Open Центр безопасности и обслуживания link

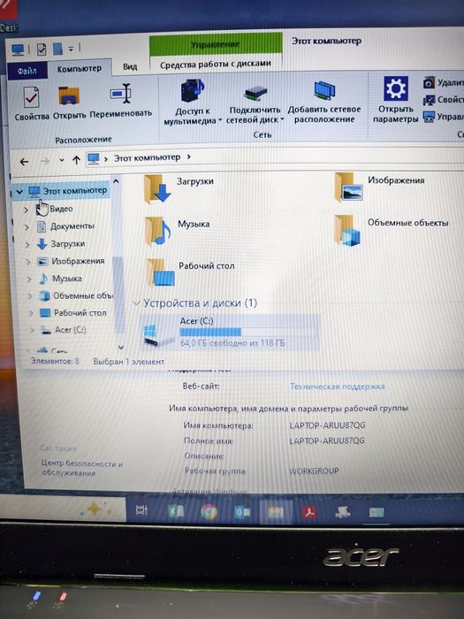pyautogui.click(x=82, y=468)
